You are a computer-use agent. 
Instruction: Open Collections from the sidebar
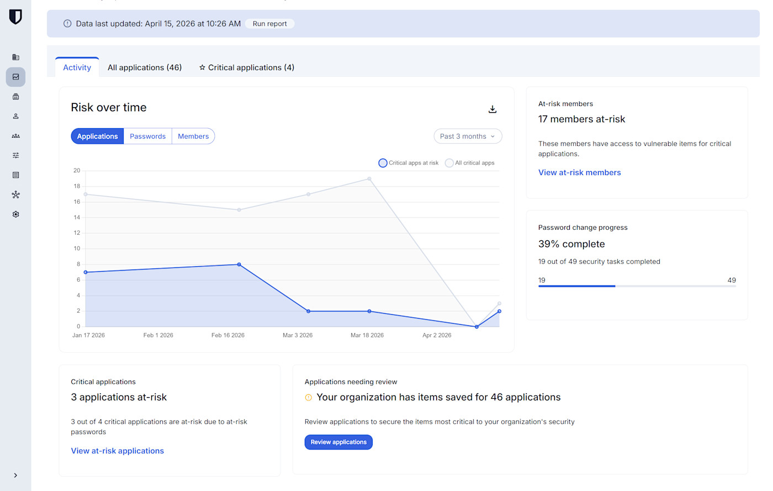click(x=15, y=97)
